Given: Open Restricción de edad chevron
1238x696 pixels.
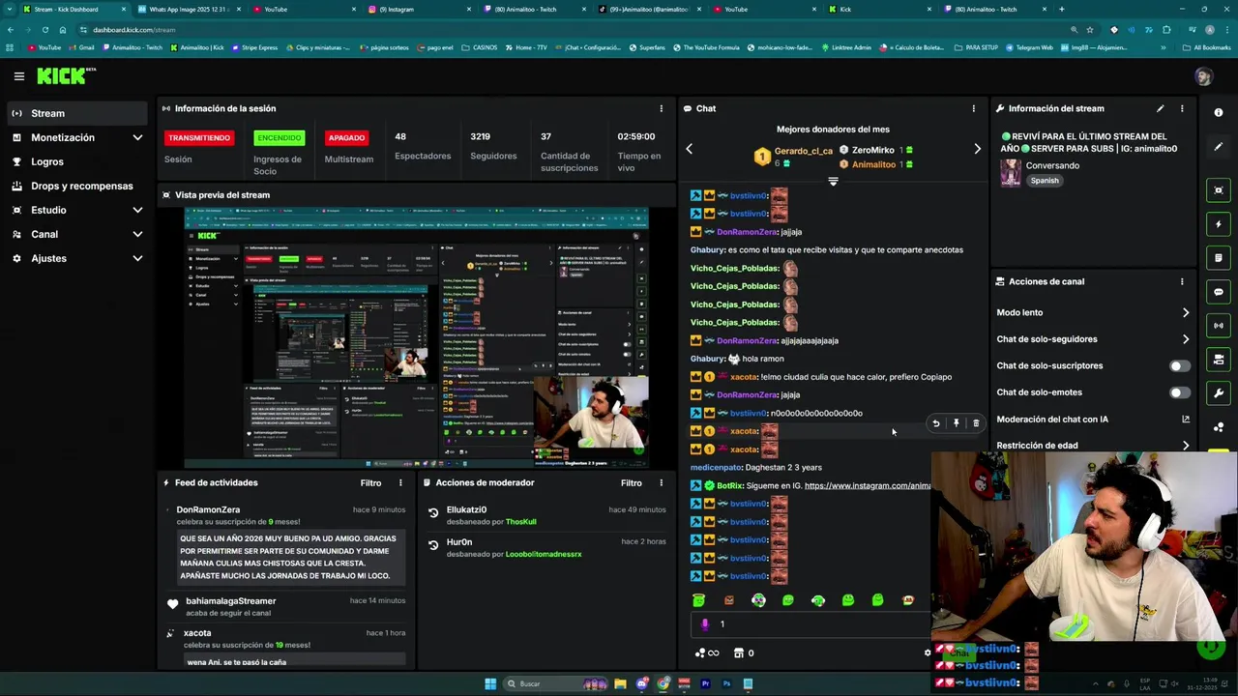Looking at the screenshot, I should click(1186, 446).
